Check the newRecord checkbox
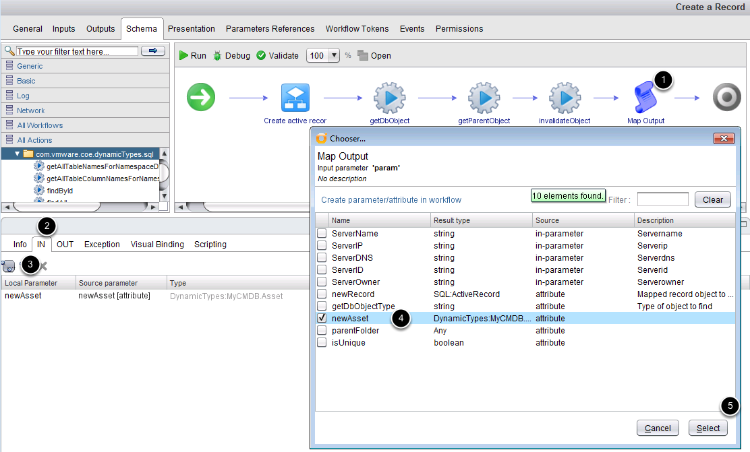 [x=322, y=294]
